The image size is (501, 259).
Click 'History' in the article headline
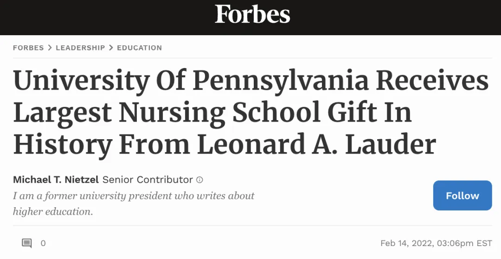click(63, 144)
